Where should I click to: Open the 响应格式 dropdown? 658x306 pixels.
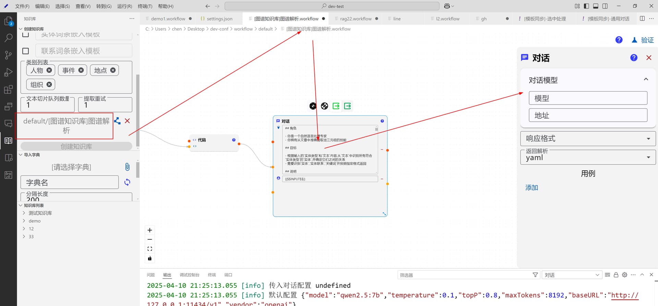click(588, 138)
